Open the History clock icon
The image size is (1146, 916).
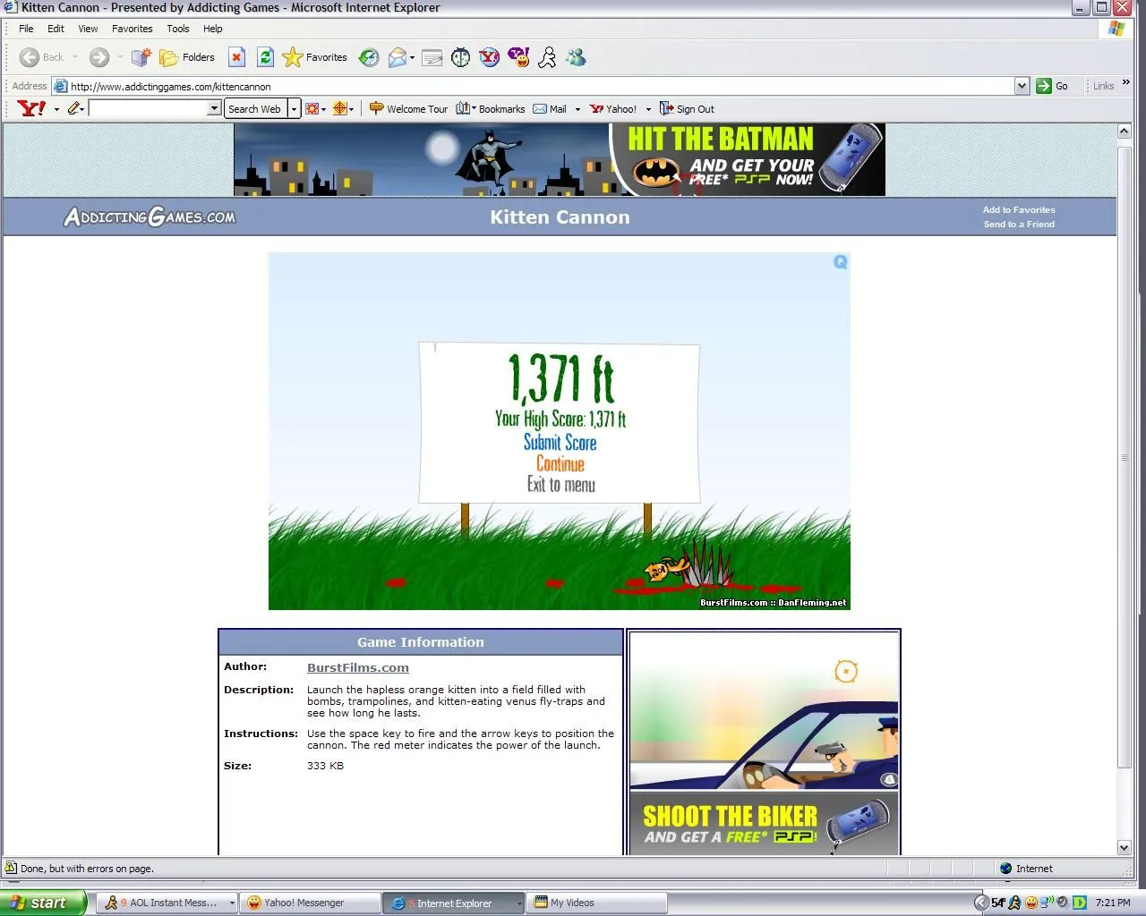[x=369, y=57]
